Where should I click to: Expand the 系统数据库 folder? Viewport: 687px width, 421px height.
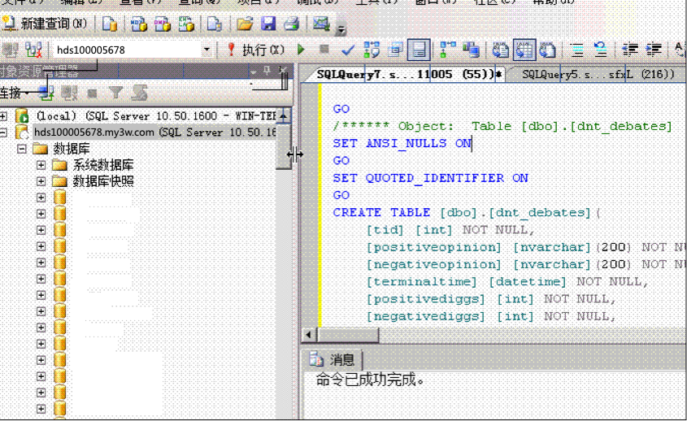[x=41, y=165]
